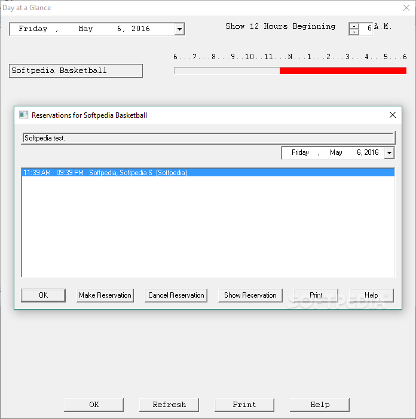
Task: Click Print in Day at a Glance window
Action: coord(244,405)
